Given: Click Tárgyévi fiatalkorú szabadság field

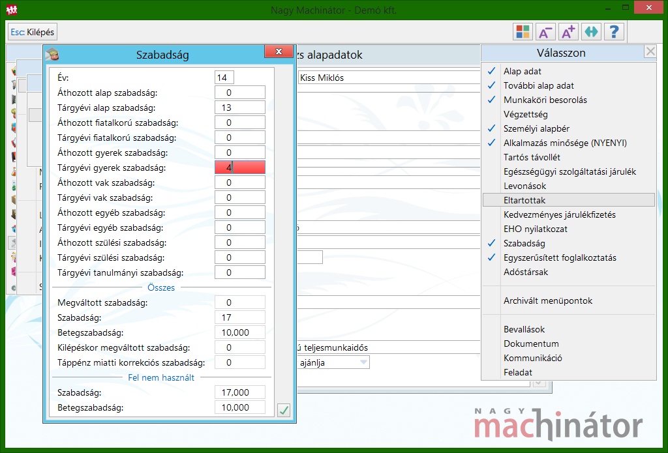Looking at the screenshot, I should pyautogui.click(x=240, y=138).
